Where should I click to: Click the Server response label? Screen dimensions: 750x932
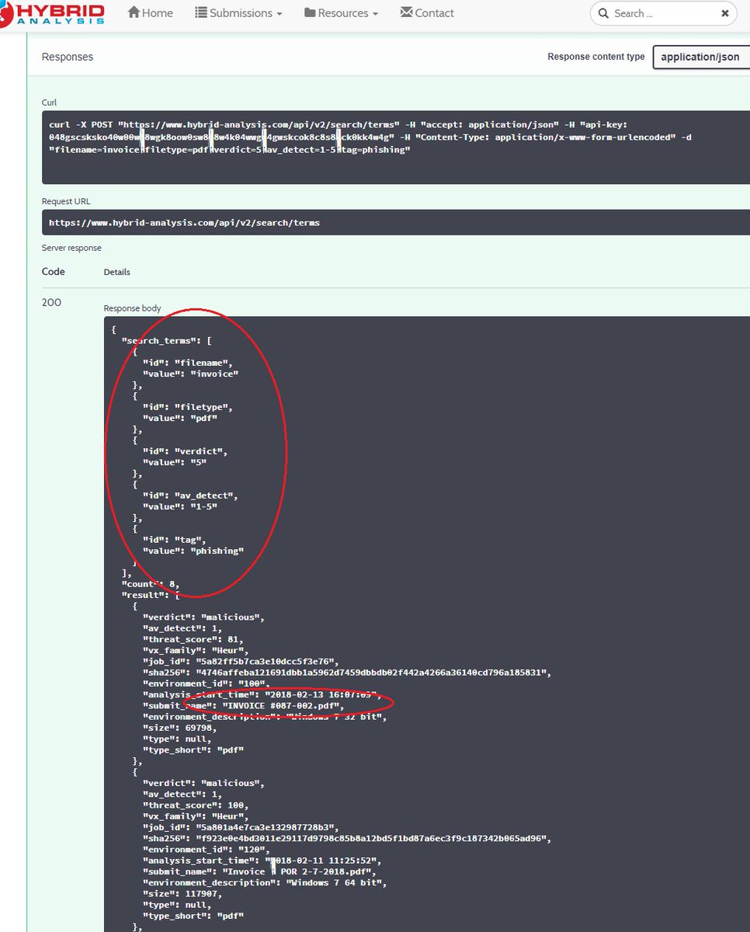tap(71, 248)
